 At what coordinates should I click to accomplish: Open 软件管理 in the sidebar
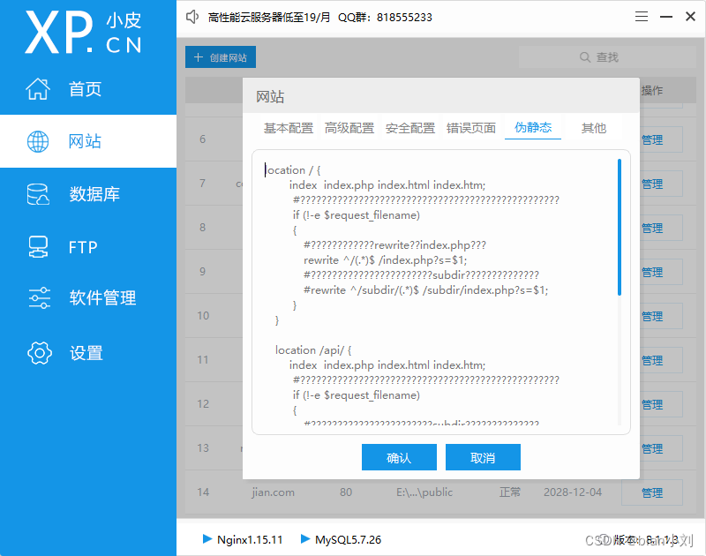[x=102, y=297]
